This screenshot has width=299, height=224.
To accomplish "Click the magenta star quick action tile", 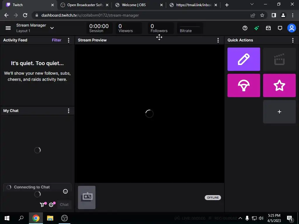I will 279,85.
